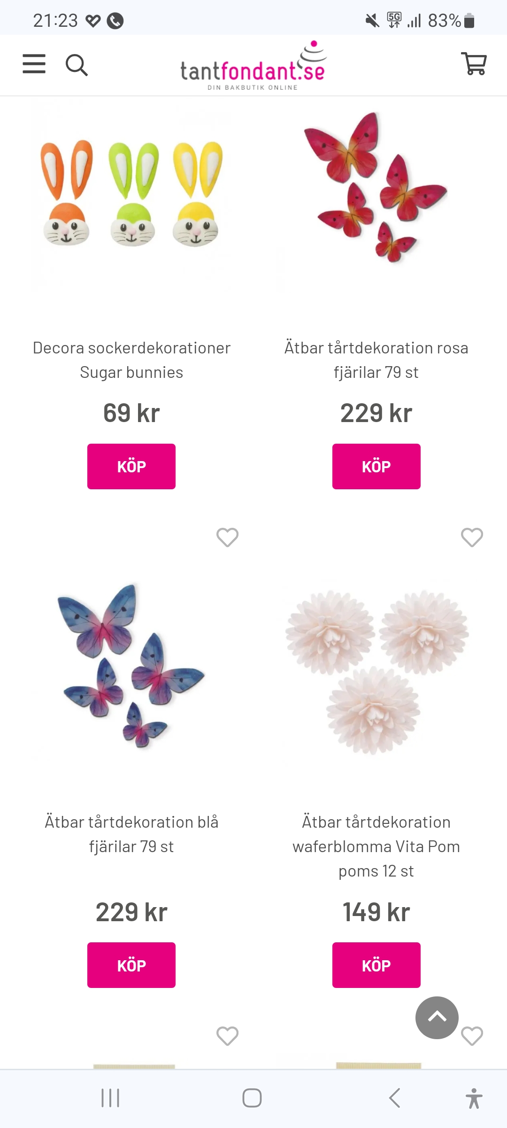The height and width of the screenshot is (1128, 507).
Task: Toggle wishlist heart on bottom-left product
Action: click(x=228, y=1035)
